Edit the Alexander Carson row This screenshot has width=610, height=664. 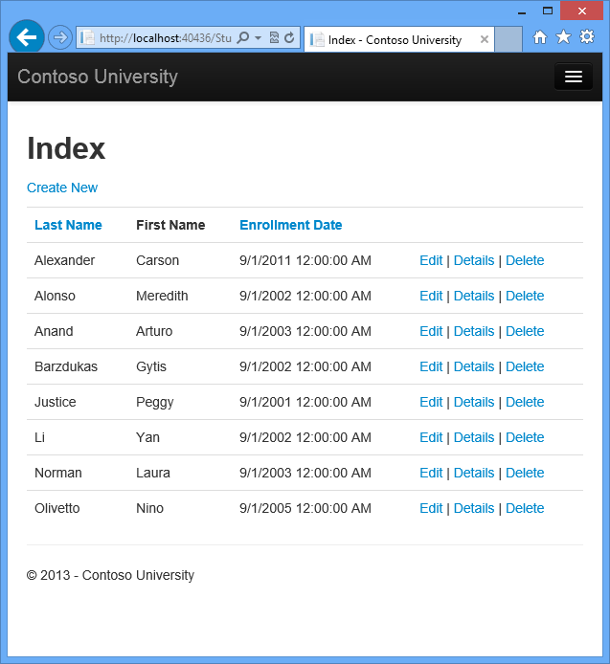coord(431,260)
